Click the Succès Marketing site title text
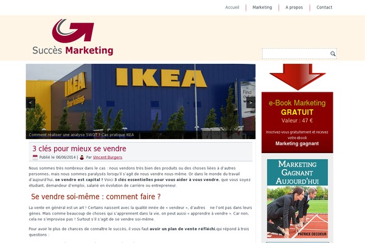Image resolution: width=365 pixels, height=243 pixels. 73,50
